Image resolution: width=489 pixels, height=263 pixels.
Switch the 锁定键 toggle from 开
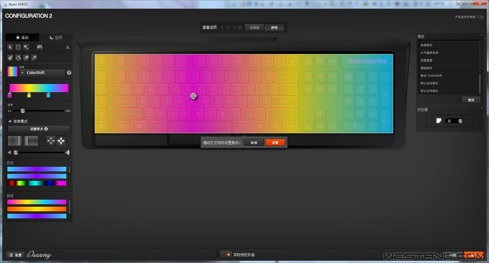click(x=454, y=121)
